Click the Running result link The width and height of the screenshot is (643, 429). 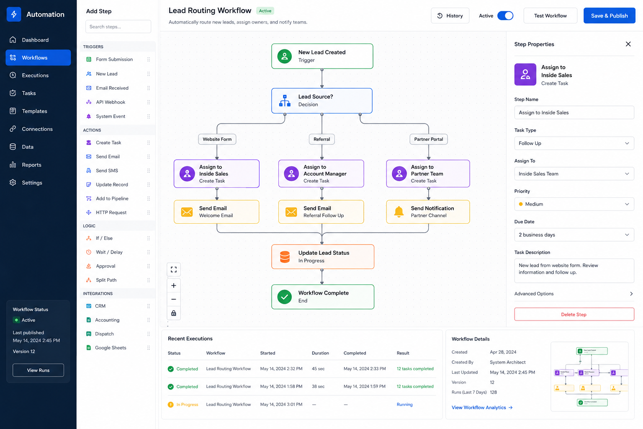point(404,405)
